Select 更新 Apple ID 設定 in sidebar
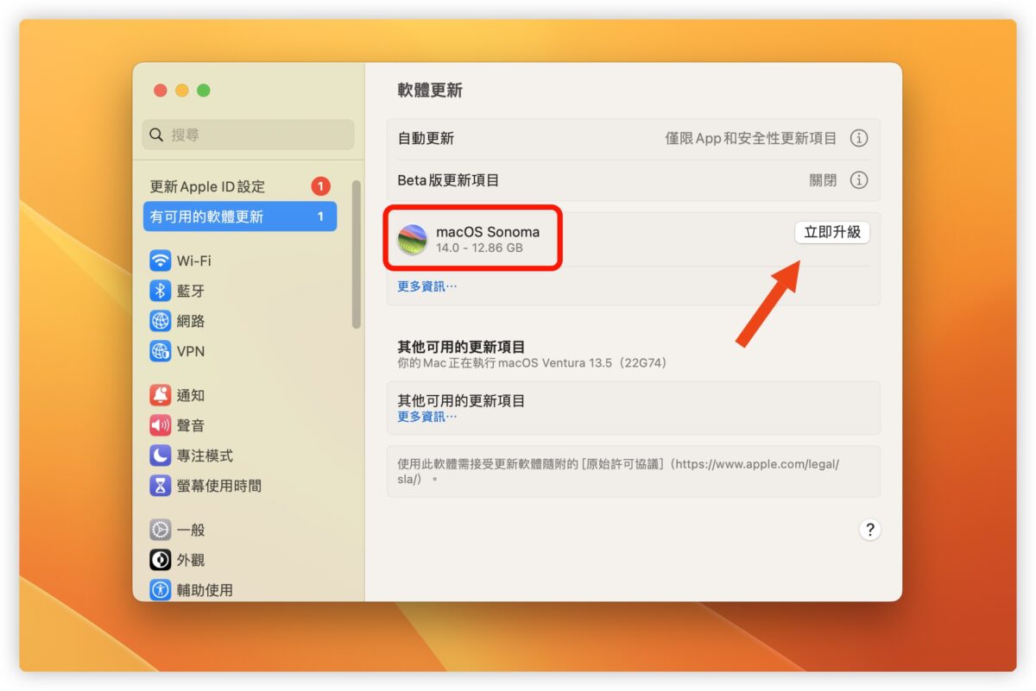This screenshot has width=1036, height=691. 239,186
